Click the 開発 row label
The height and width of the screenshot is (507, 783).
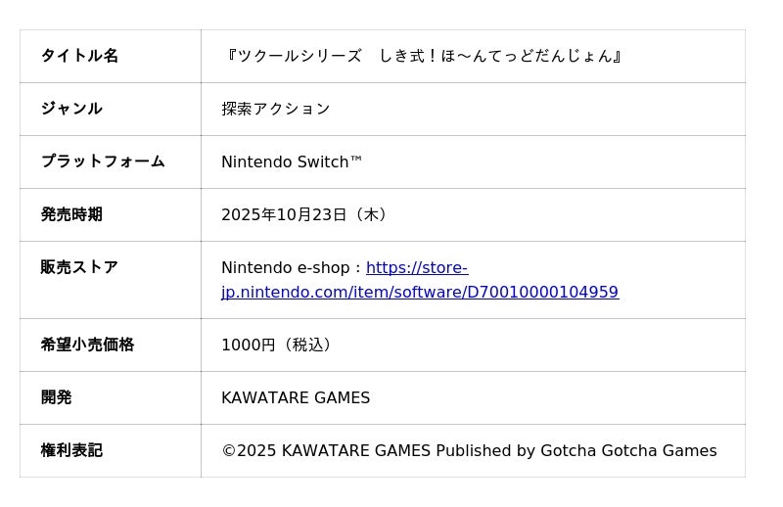[x=56, y=397]
